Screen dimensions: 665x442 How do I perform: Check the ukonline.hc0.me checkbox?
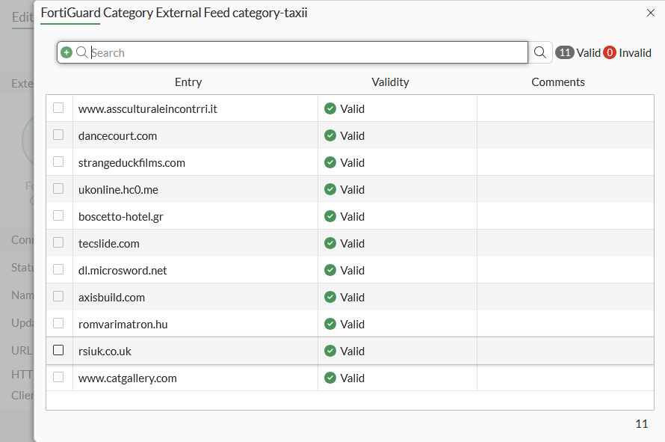click(58, 189)
